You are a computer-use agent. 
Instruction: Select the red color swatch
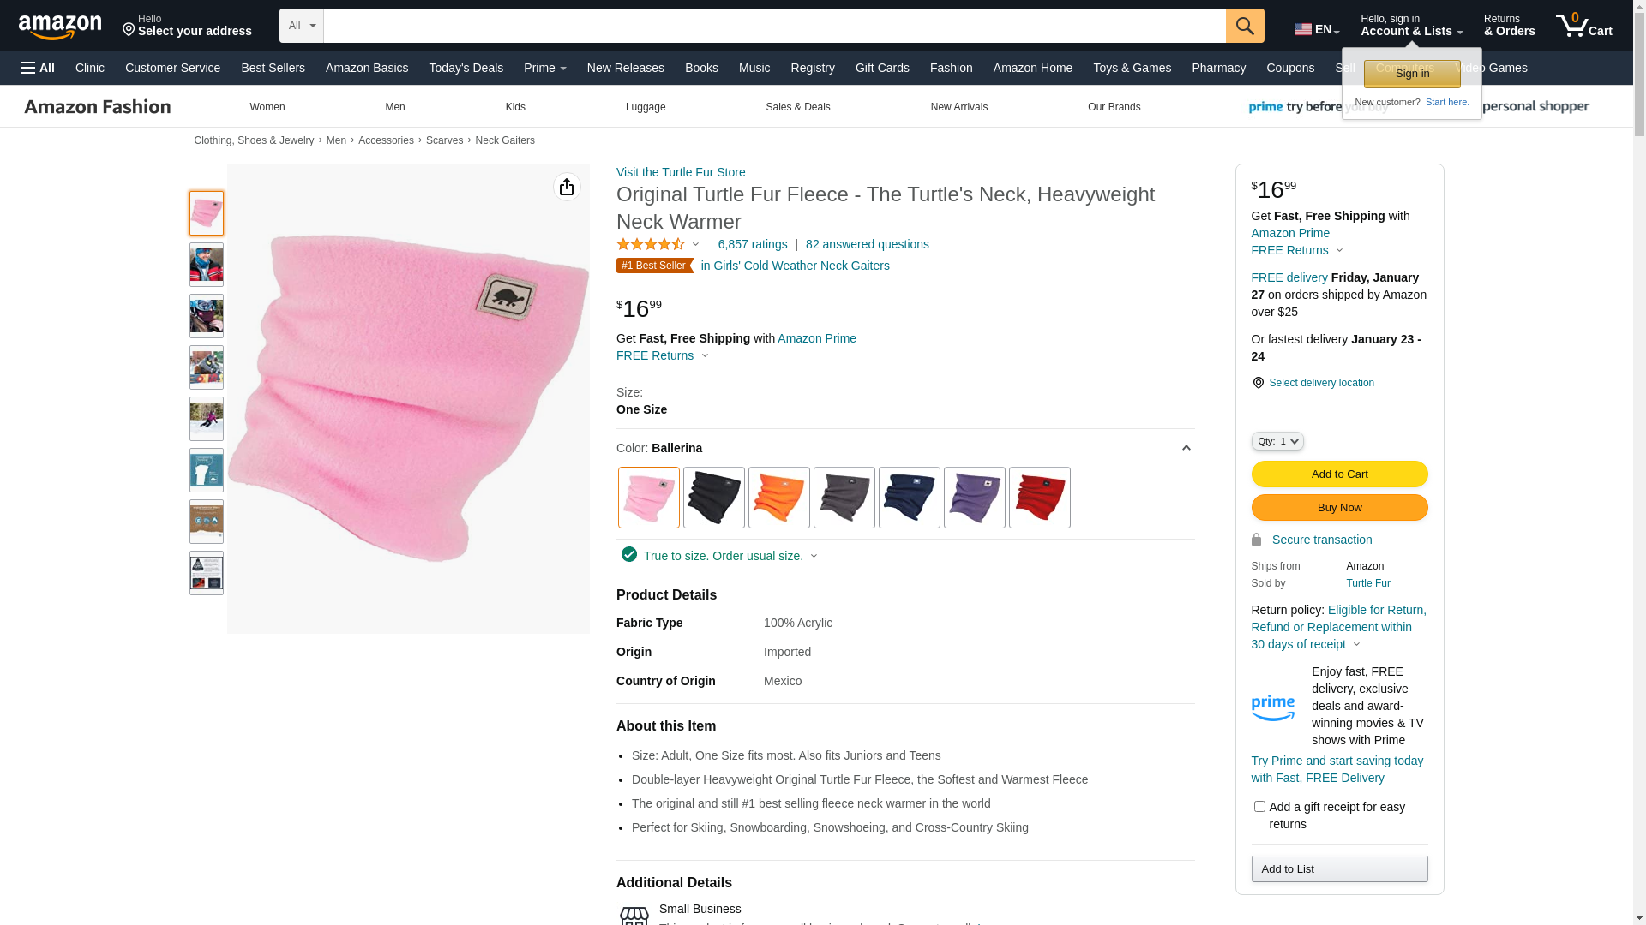coord(1039,498)
